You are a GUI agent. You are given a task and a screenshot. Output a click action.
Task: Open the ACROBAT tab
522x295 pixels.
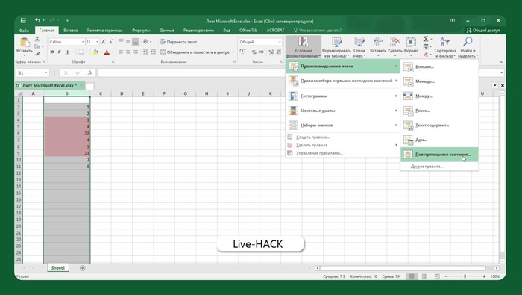(275, 31)
